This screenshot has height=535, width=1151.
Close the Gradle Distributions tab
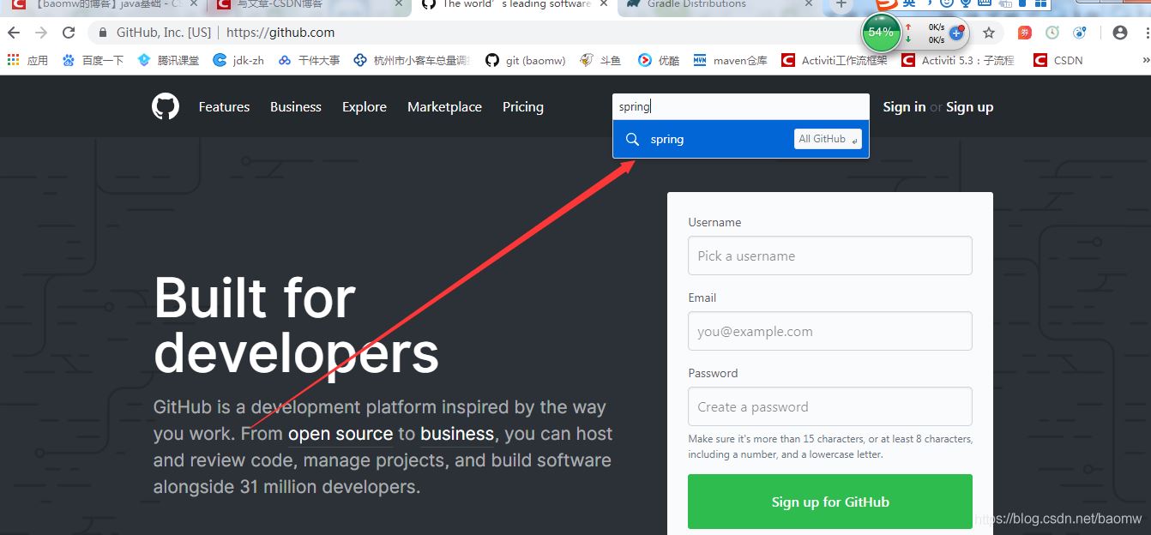click(809, 4)
